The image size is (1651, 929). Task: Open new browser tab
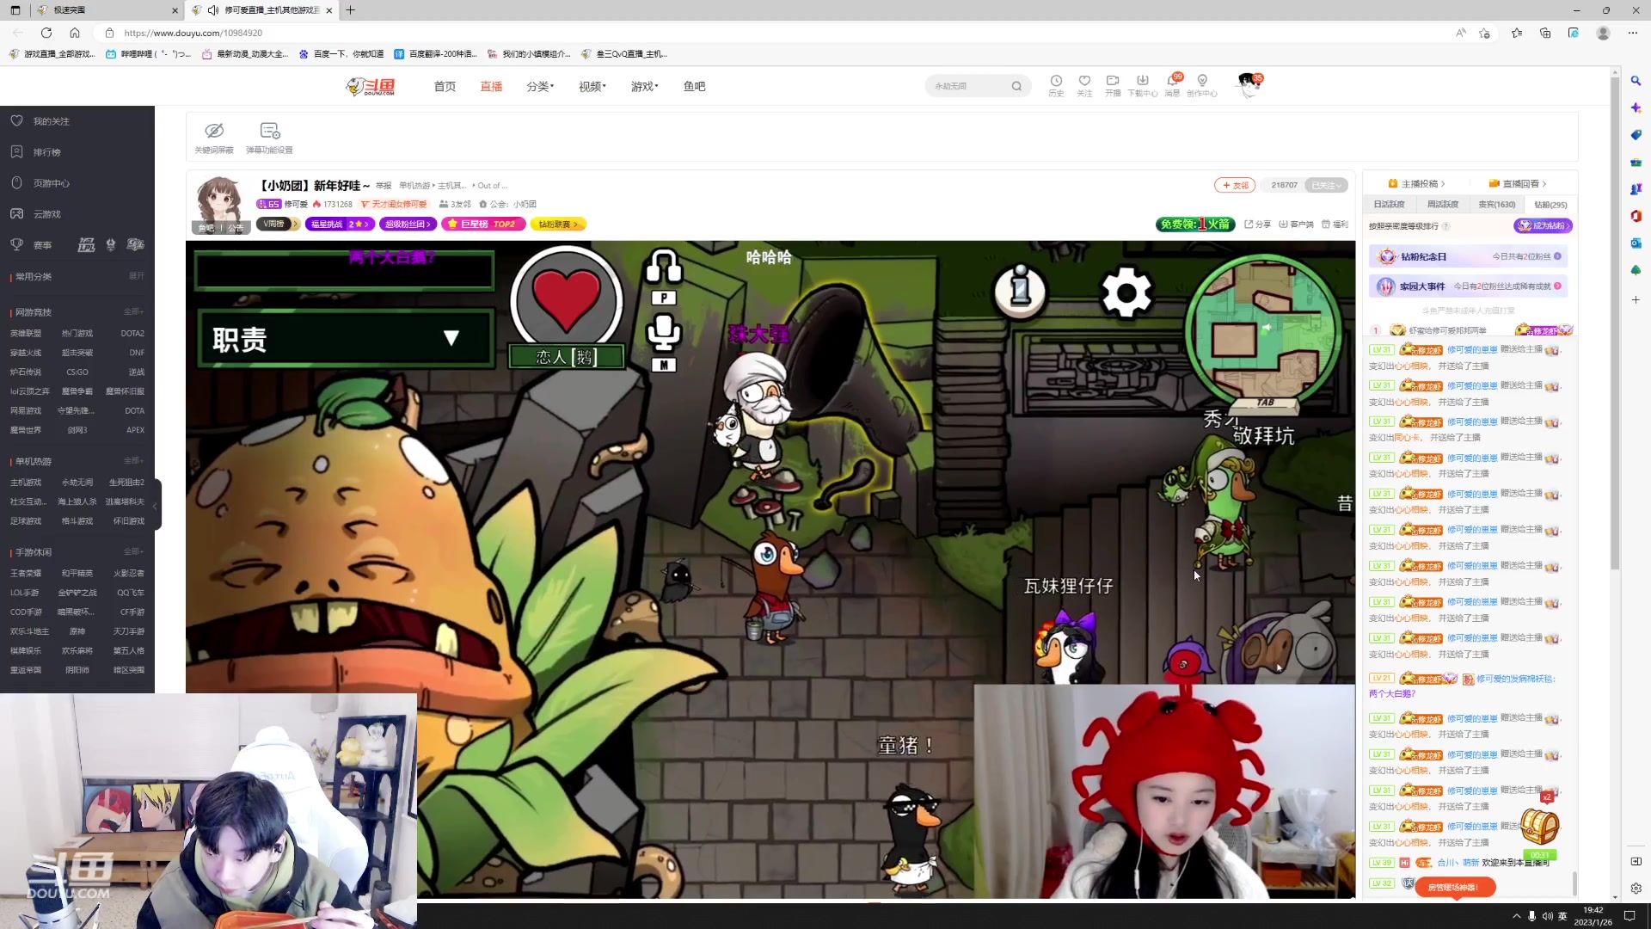coord(351,10)
